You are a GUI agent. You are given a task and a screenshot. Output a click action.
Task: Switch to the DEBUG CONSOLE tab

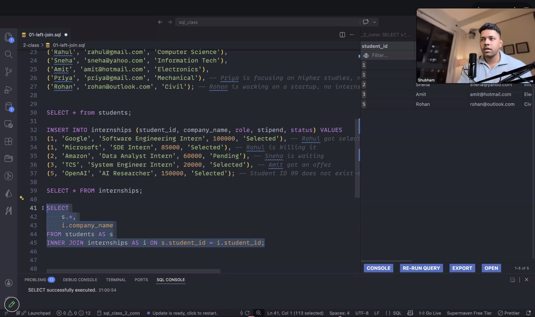(80, 280)
